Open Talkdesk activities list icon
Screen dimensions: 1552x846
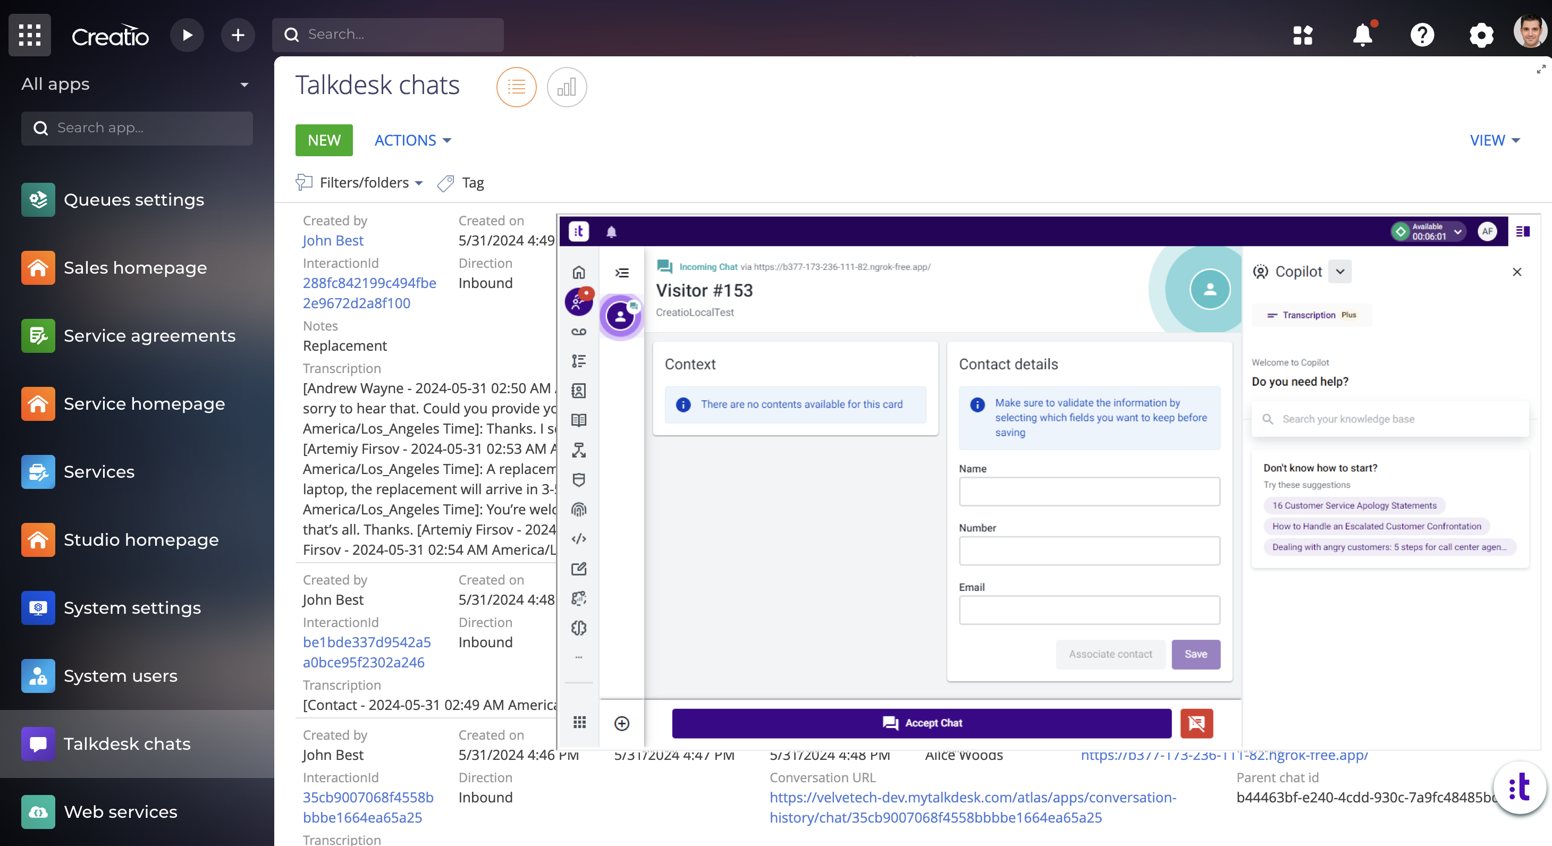(578, 361)
